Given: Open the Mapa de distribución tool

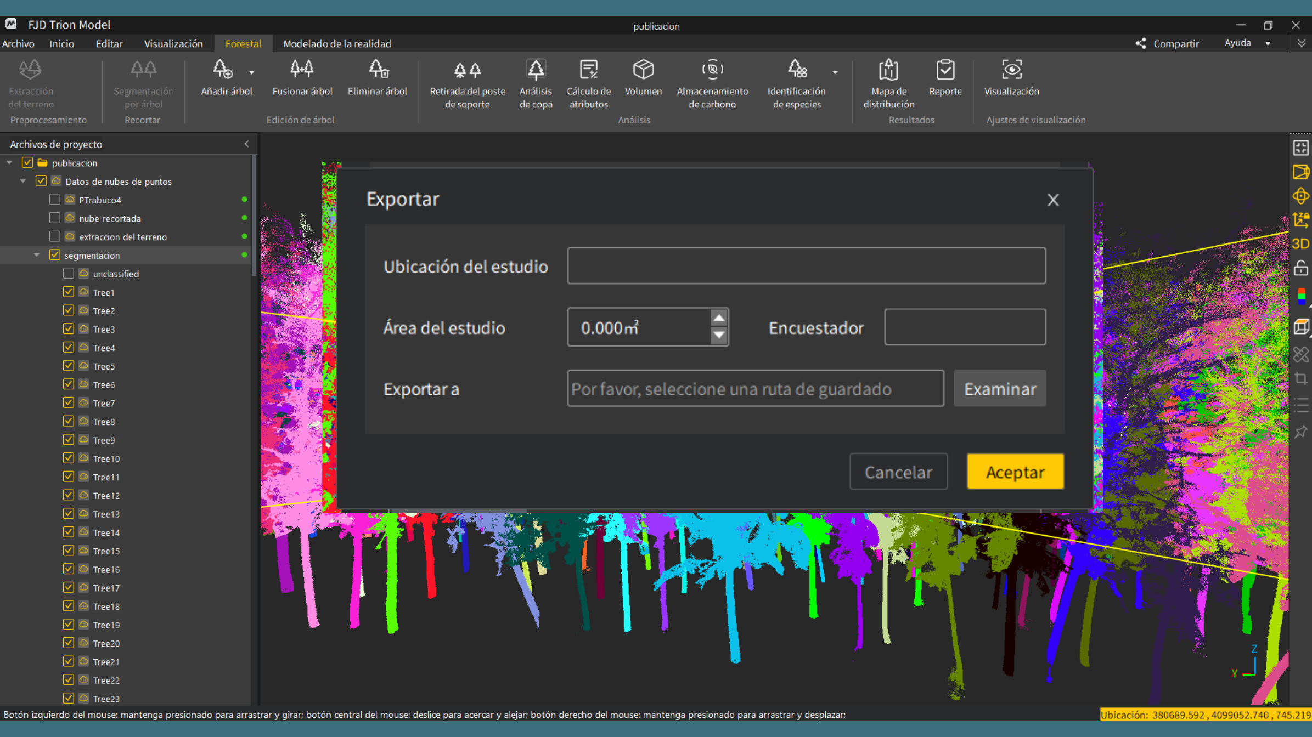Looking at the screenshot, I should point(888,84).
